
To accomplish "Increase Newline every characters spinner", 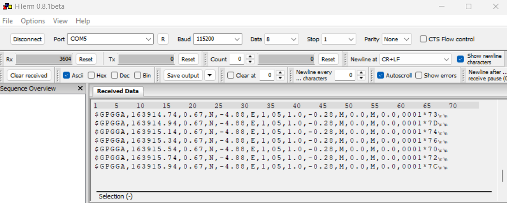I will (361, 73).
